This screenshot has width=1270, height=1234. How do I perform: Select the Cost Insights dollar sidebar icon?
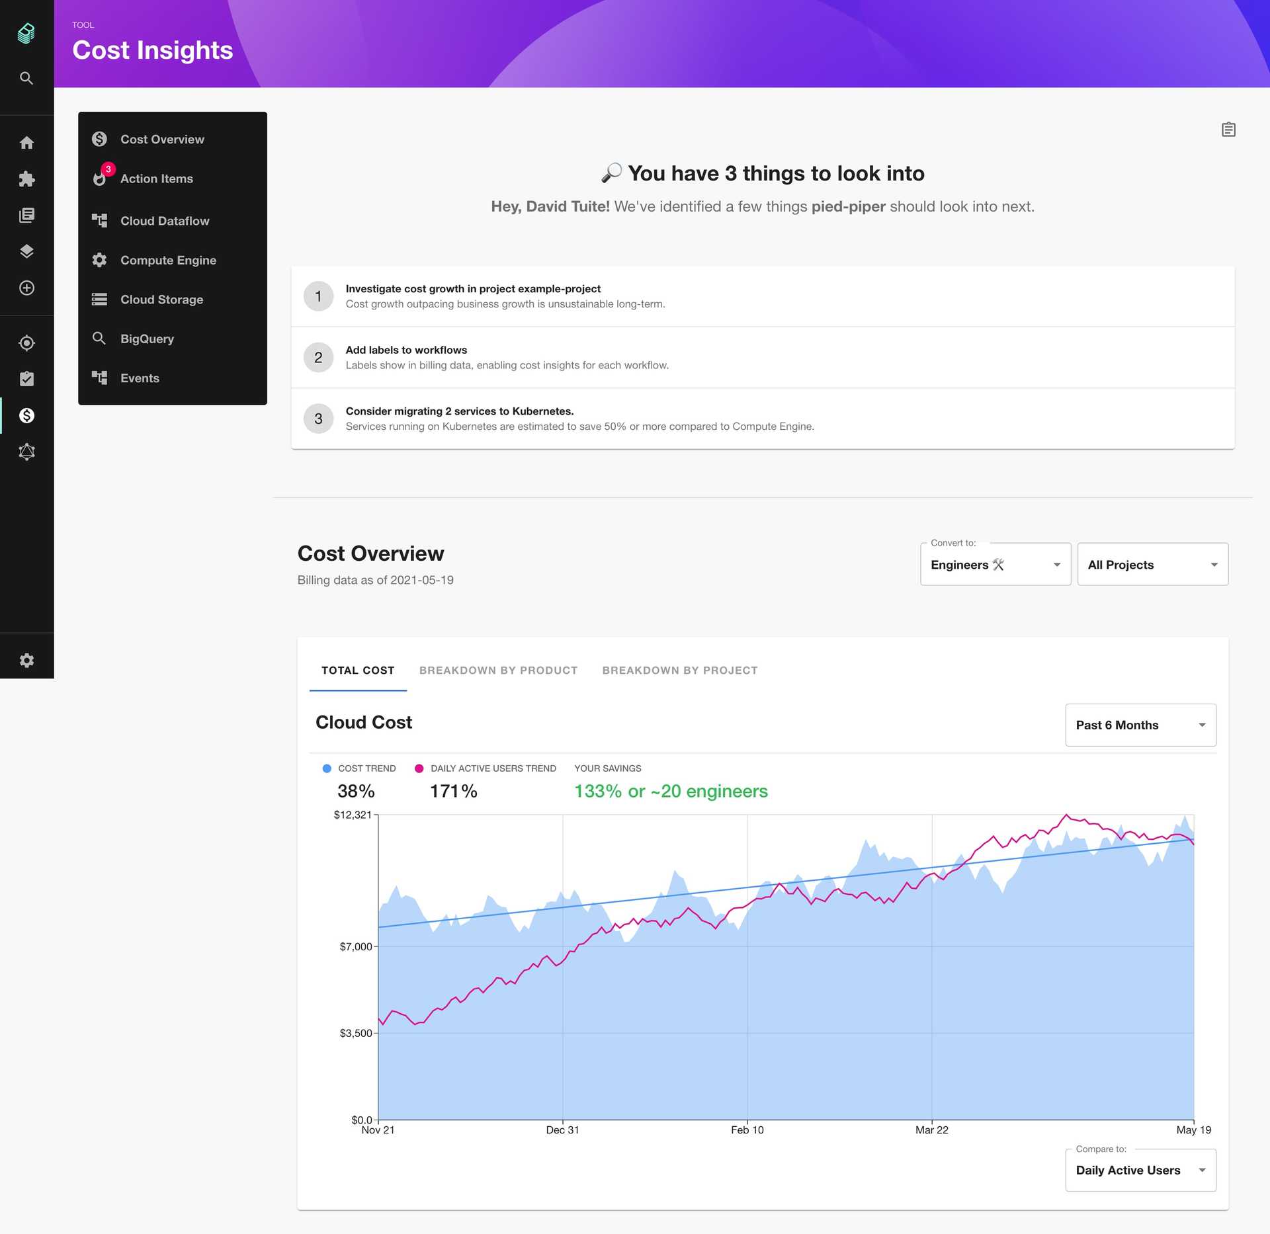point(26,415)
